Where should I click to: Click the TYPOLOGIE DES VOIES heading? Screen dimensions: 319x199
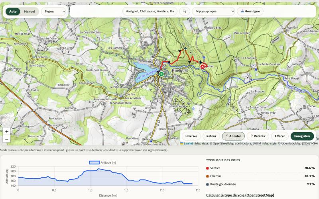click(x=223, y=160)
